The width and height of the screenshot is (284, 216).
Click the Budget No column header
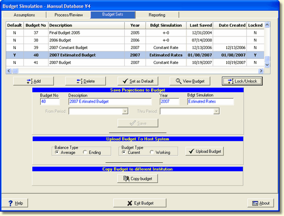point(35,25)
